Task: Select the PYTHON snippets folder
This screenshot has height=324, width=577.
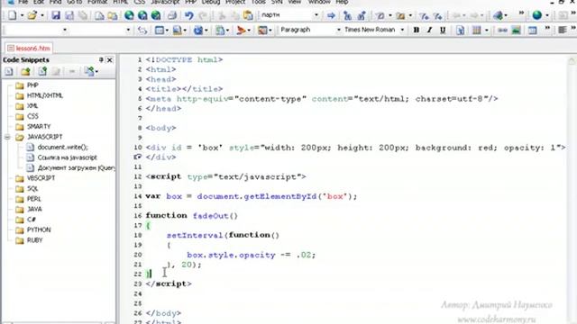Action: click(39, 230)
